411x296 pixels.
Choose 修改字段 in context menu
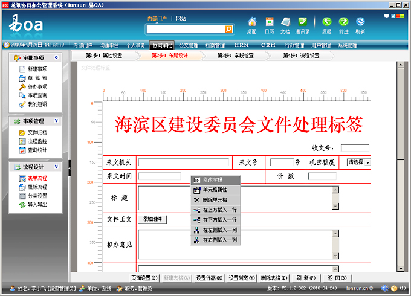[215, 180]
